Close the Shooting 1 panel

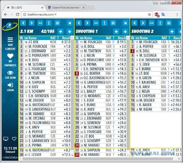pyautogui.click(x=126, y=23)
